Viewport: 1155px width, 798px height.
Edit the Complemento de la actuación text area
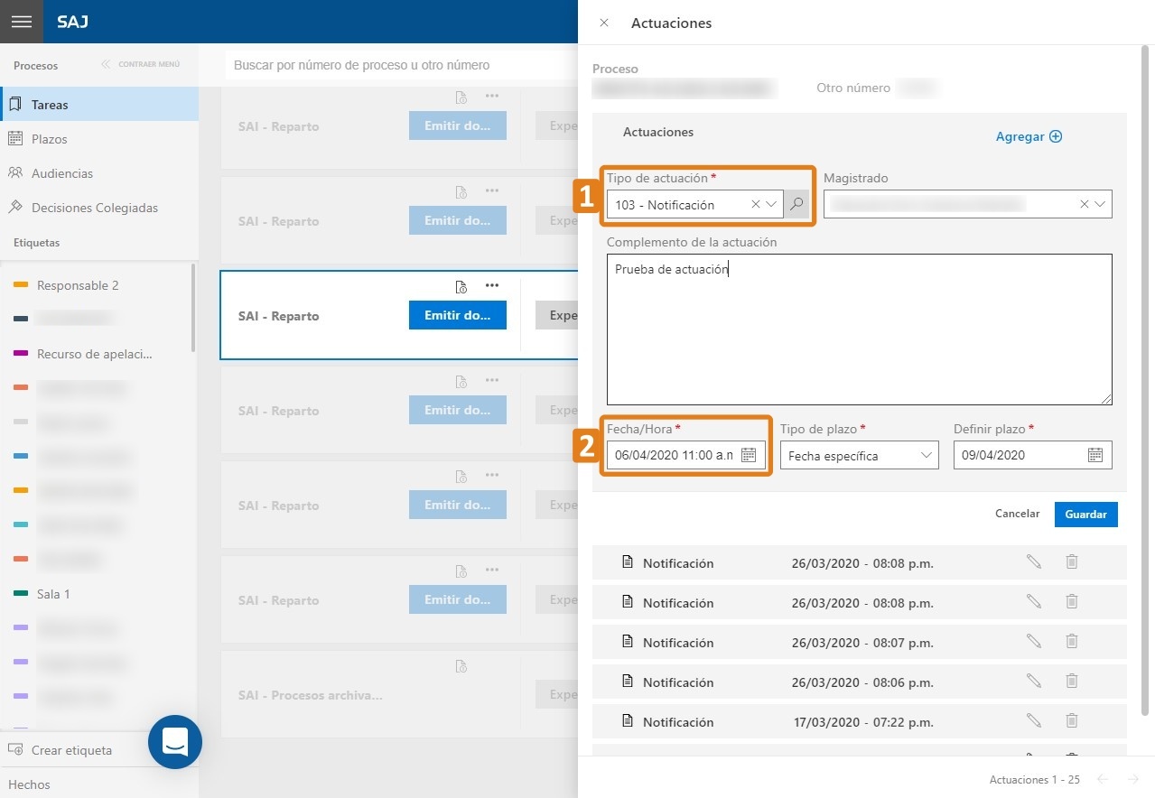tap(859, 329)
